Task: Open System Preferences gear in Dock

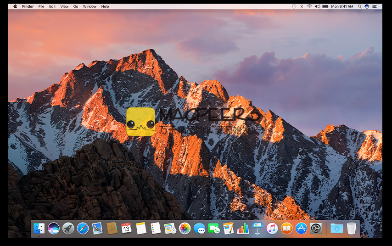Action: (x=316, y=228)
